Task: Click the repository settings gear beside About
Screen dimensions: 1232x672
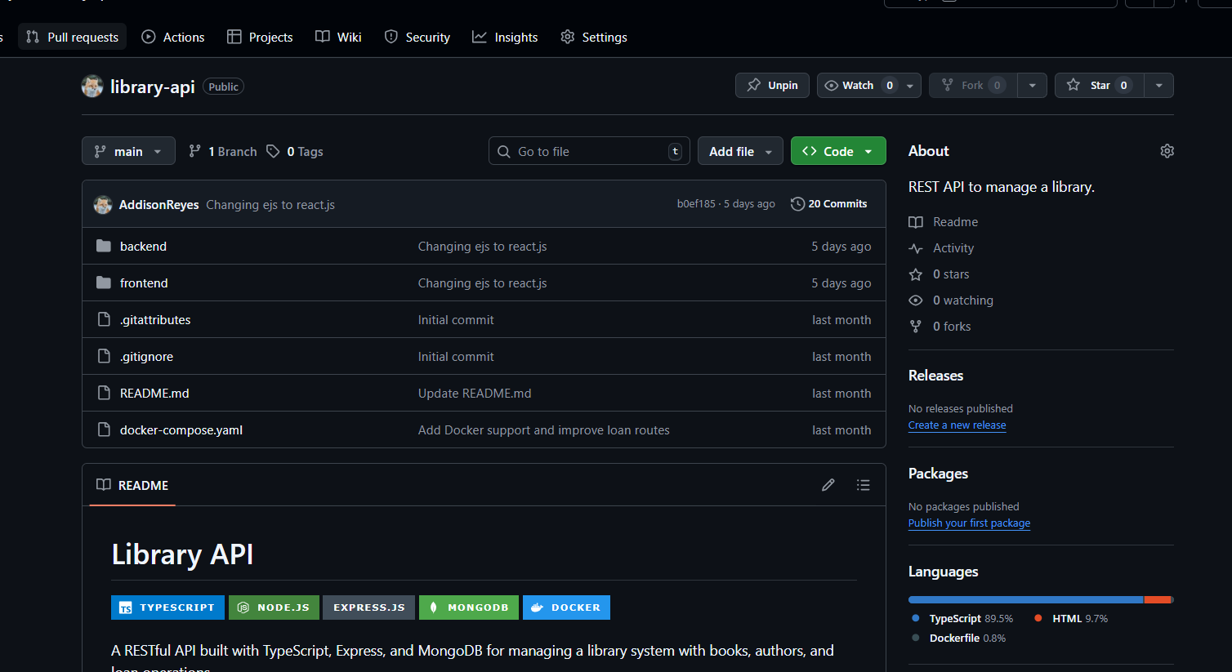Action: point(1167,150)
